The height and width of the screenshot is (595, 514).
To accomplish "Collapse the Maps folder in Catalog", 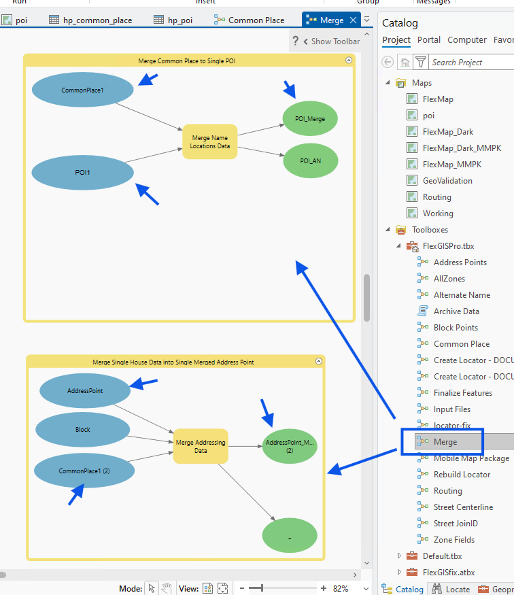I will point(388,83).
